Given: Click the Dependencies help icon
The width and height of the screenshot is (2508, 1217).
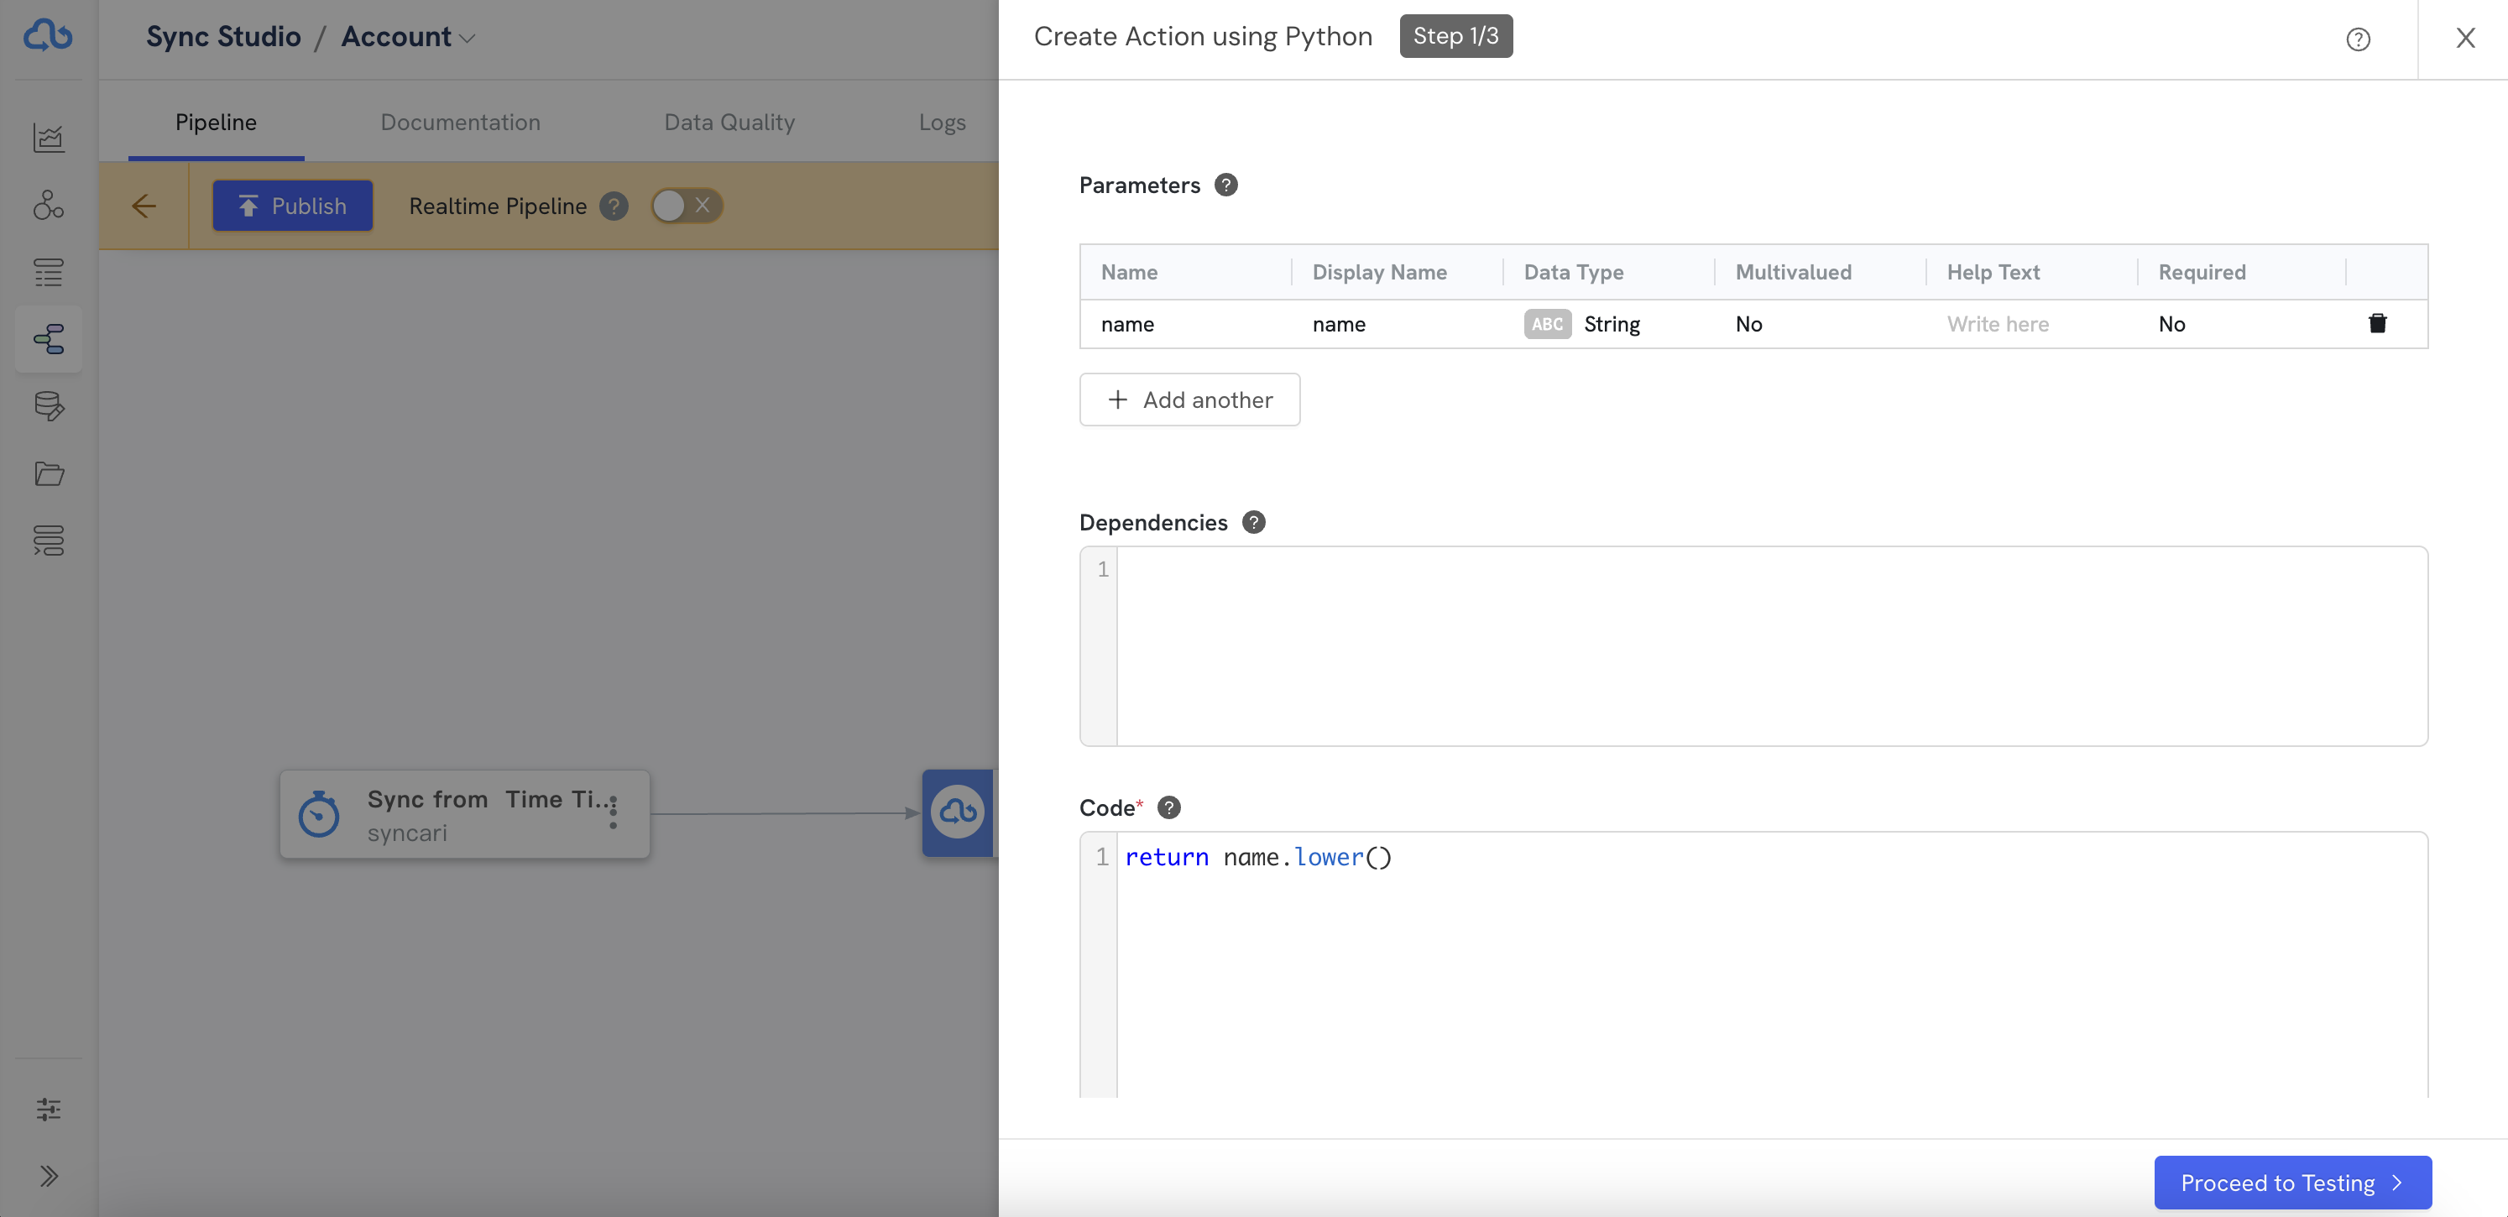Looking at the screenshot, I should pyautogui.click(x=1253, y=522).
